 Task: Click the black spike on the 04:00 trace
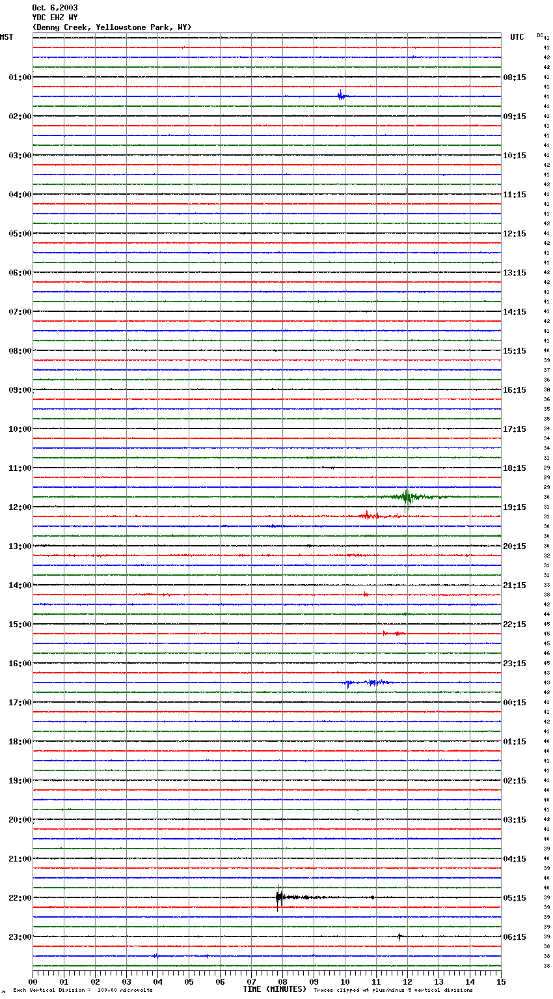tap(407, 191)
